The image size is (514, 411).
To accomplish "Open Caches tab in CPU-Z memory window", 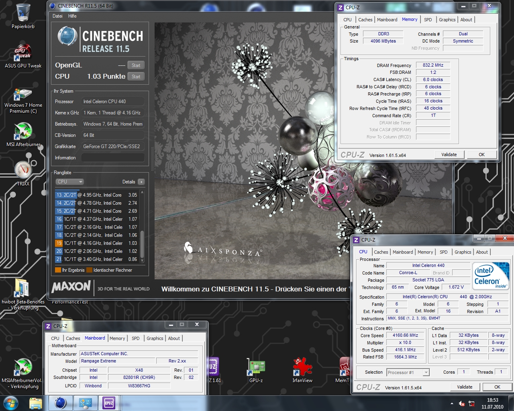I will (365, 20).
